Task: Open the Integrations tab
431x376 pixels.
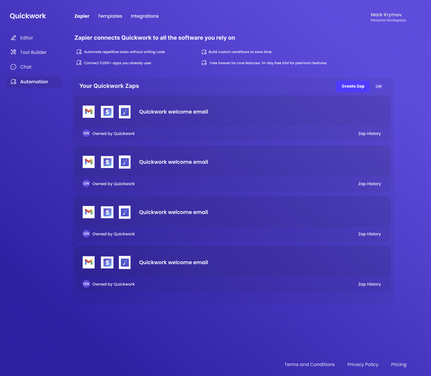Action: (145, 16)
